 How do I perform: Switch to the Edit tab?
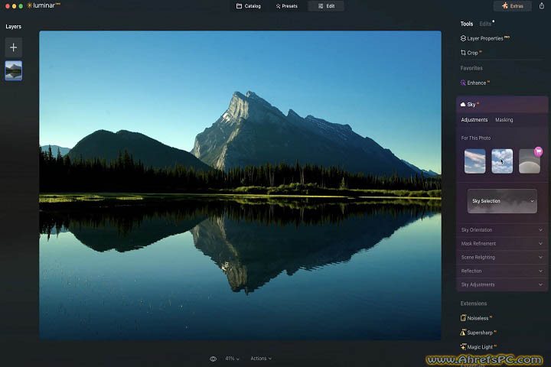326,6
